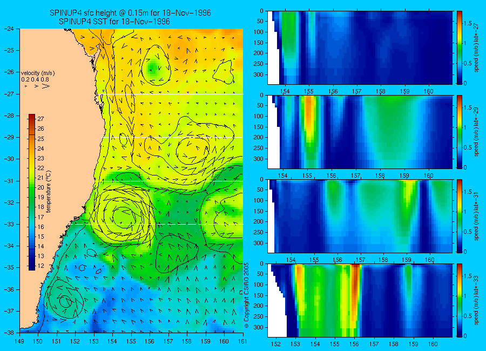Click the 100 depth tick of the lat=-29 section
This screenshot has height=351, width=486.
click(x=258, y=116)
